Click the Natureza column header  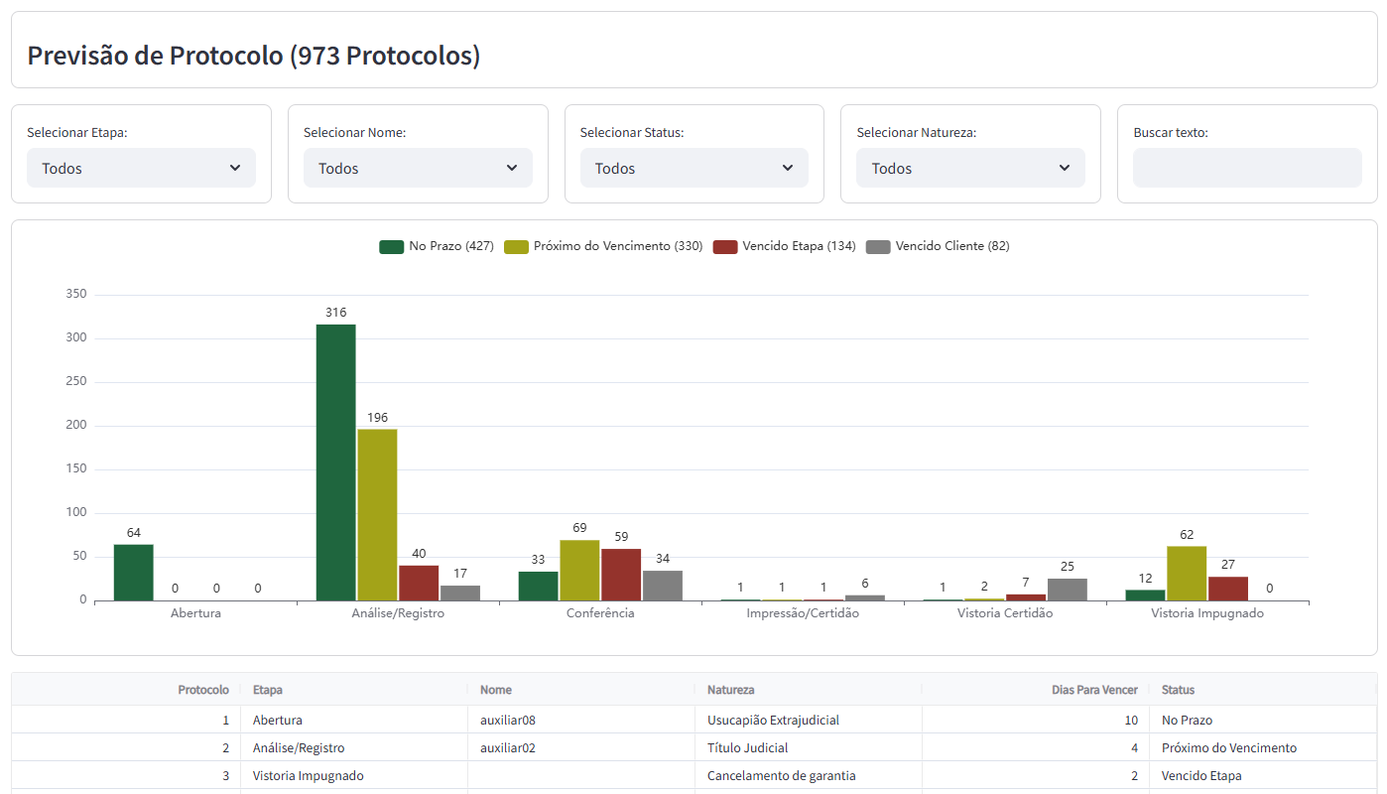(x=730, y=690)
